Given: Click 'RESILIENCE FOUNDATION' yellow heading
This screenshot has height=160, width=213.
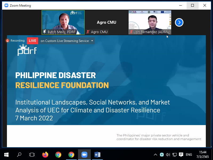Looking at the screenshot, I should coord(62,85).
